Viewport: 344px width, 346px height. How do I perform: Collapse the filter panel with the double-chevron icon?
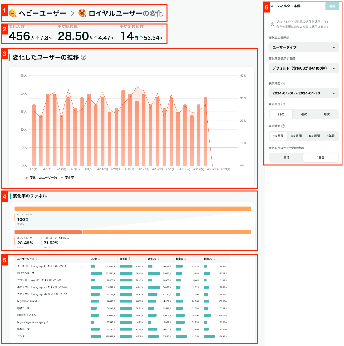(x=272, y=6)
